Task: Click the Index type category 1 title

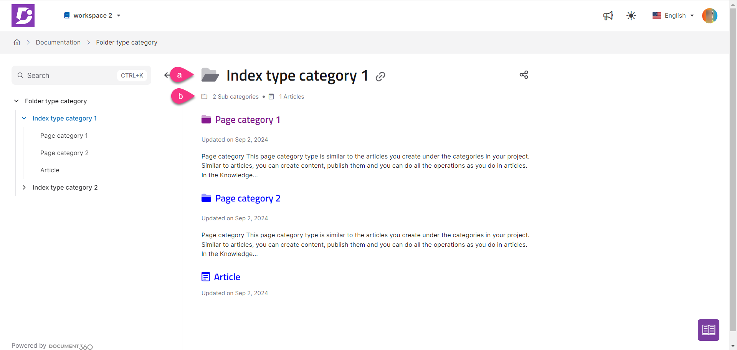Action: click(297, 76)
